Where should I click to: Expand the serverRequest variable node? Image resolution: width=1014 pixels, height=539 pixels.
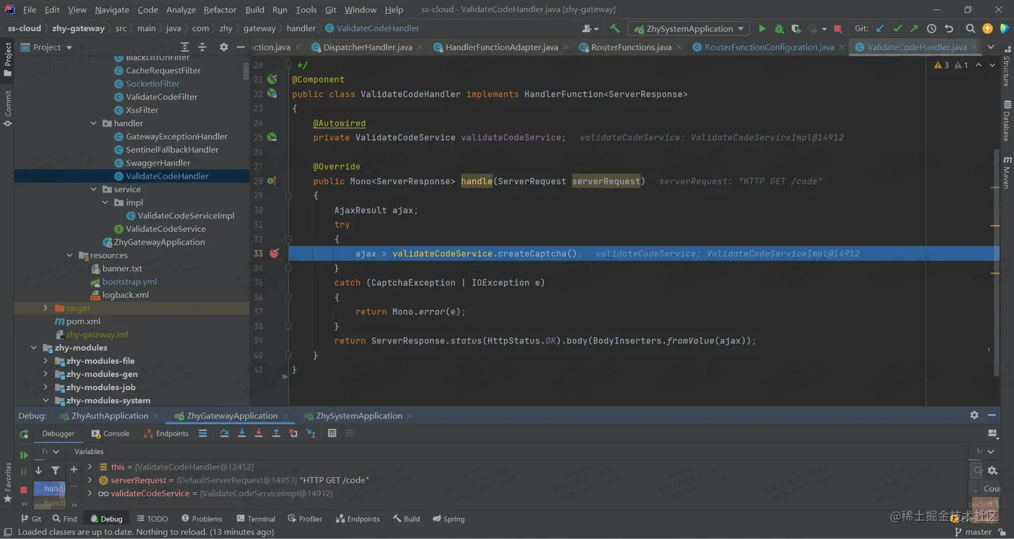pyautogui.click(x=90, y=480)
